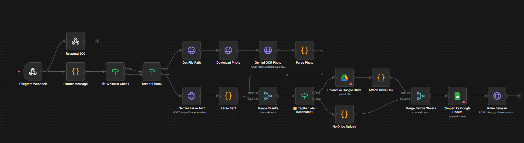The width and height of the screenshot is (524, 143).
Task: Select the Tagihan atau Kesehatan? IF node
Action: coord(305,96)
